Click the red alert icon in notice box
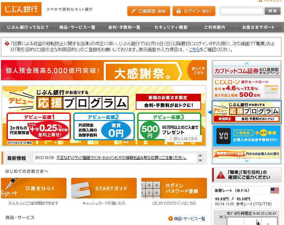284x225 pixels. tap(7, 44)
